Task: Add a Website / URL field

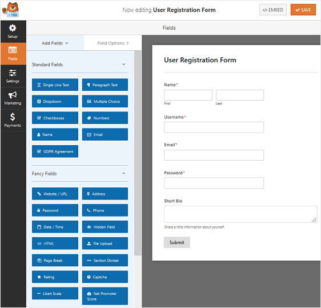Action: (55, 194)
